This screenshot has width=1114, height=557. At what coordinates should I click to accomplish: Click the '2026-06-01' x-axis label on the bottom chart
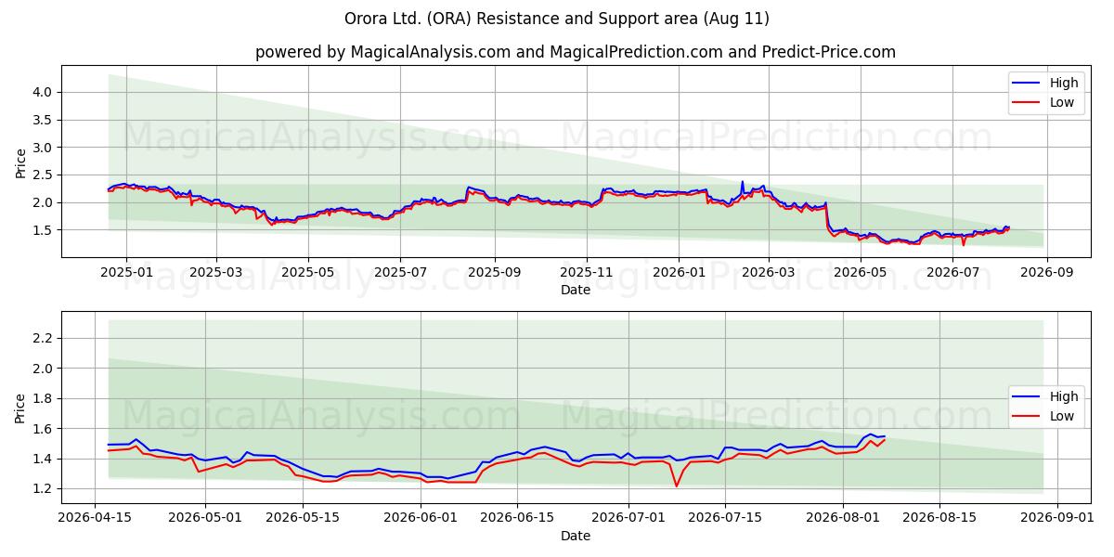coord(421,519)
